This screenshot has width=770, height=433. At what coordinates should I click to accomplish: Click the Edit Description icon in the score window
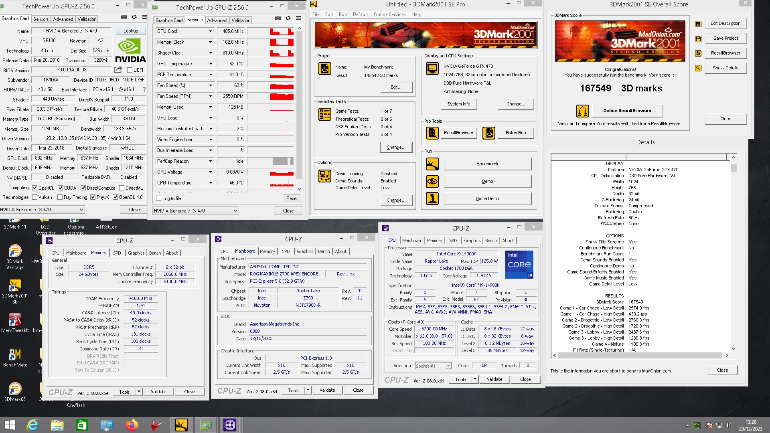tap(698, 24)
